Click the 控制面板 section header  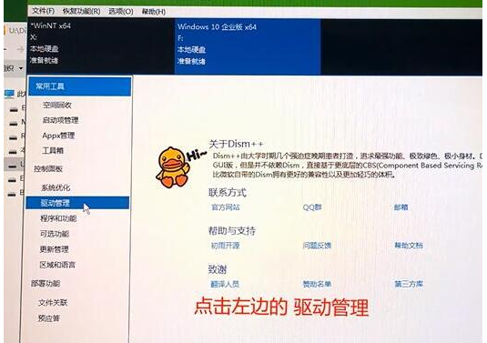(48, 169)
